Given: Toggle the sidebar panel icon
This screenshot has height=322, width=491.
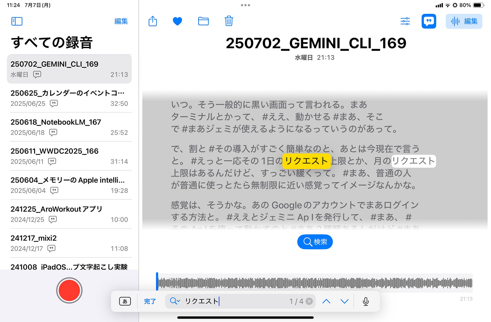Looking at the screenshot, I should point(17,21).
